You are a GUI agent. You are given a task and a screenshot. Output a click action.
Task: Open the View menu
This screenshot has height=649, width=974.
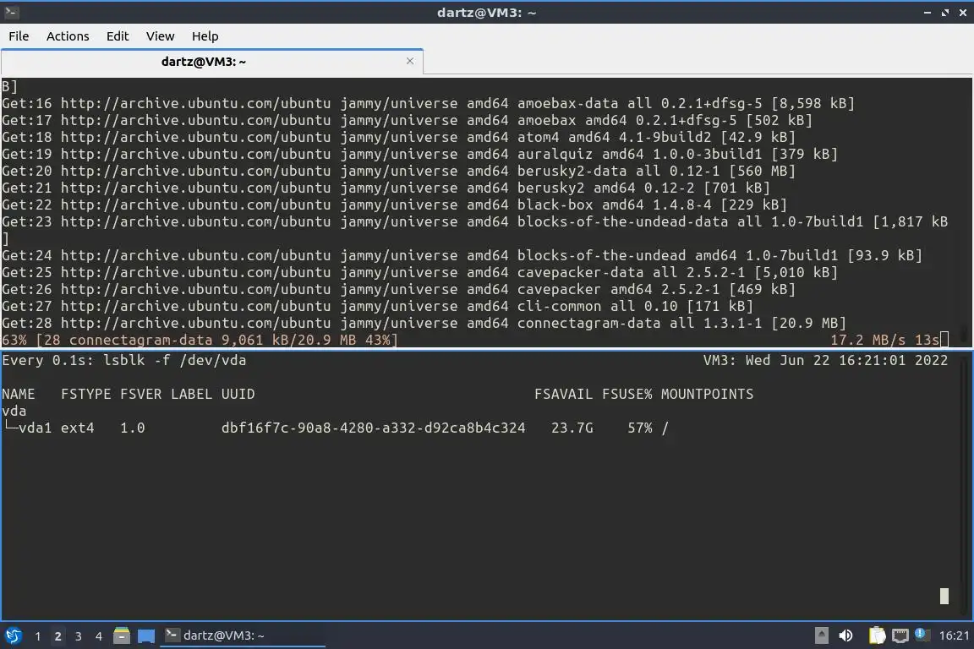[161, 36]
